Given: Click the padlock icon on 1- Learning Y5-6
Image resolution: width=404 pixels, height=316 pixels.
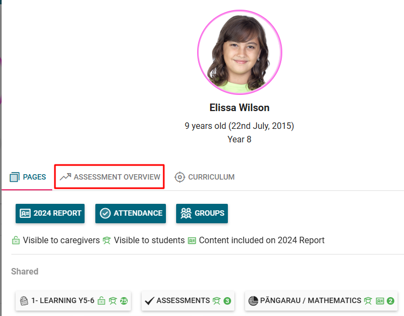Looking at the screenshot, I should tap(101, 301).
